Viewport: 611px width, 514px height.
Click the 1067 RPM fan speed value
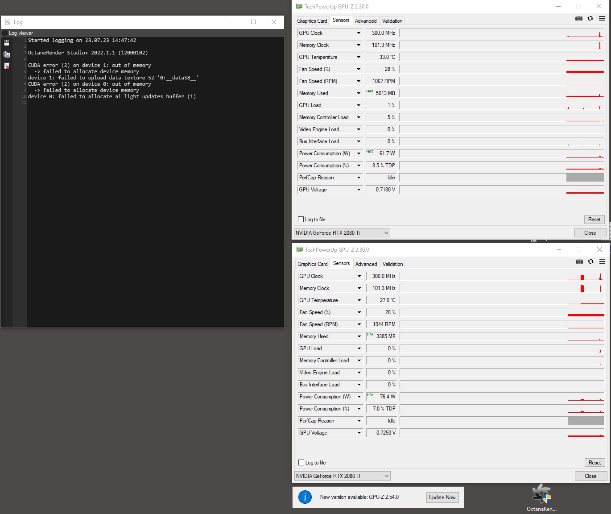(x=381, y=81)
